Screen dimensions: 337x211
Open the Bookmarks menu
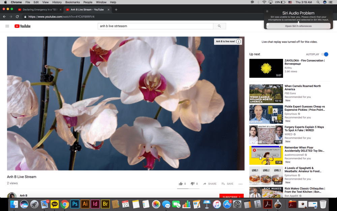pyautogui.click(x=72, y=2)
